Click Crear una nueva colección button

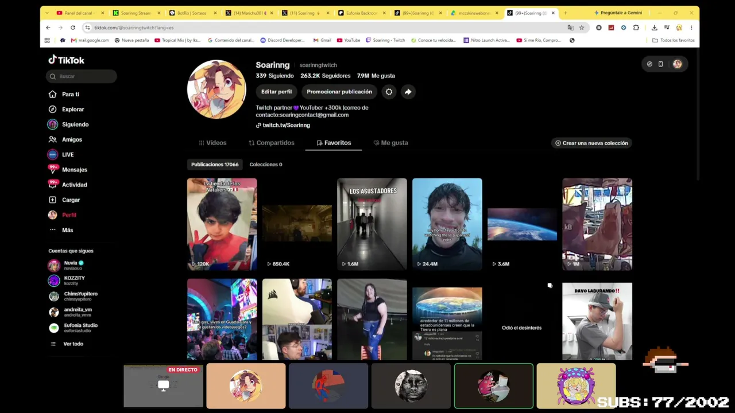[x=591, y=143]
